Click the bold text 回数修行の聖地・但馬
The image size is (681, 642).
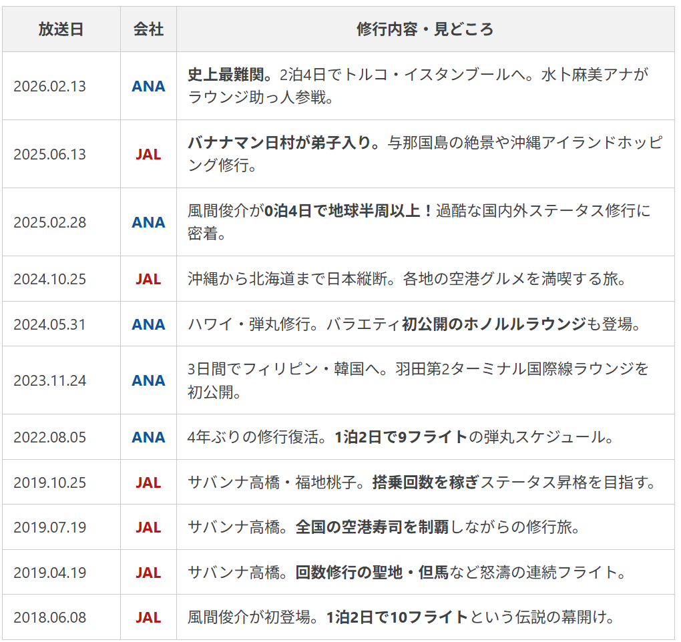coord(372,573)
